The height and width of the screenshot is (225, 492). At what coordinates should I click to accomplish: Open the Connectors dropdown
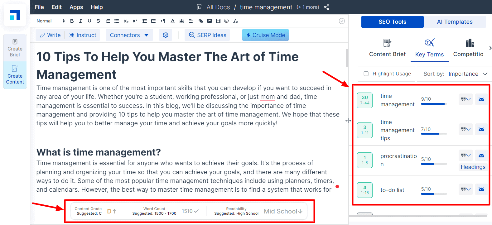click(x=129, y=35)
